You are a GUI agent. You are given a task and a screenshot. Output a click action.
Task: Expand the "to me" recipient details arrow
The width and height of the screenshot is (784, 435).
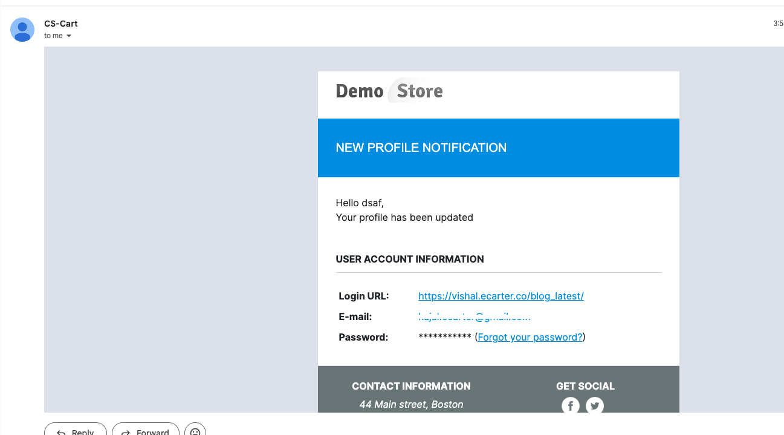69,36
